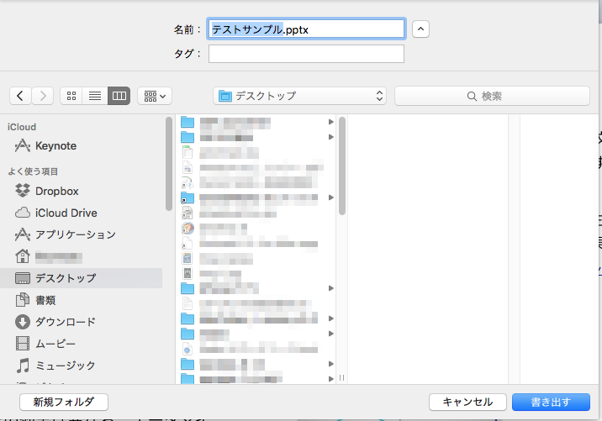602x421 pixels.
Task: Switch to column view
Action: (119, 96)
